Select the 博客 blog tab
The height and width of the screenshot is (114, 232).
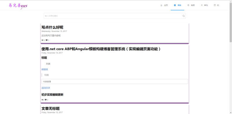[177, 5]
